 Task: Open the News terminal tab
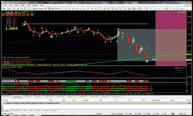click(25, 110)
